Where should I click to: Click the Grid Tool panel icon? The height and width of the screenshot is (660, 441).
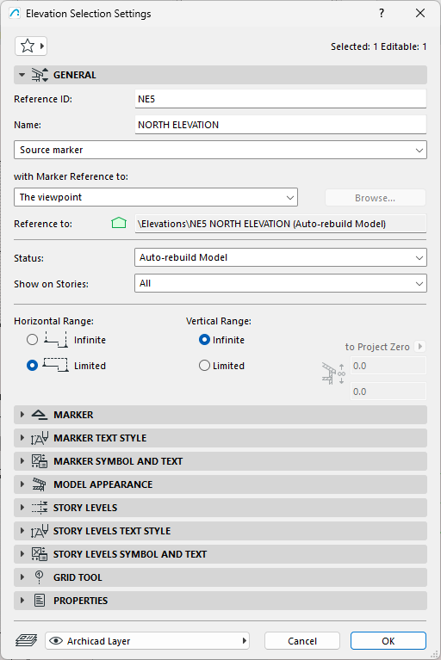click(39, 577)
